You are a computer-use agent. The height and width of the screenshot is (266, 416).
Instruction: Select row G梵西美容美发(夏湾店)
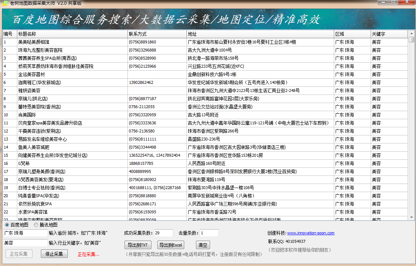point(205,180)
